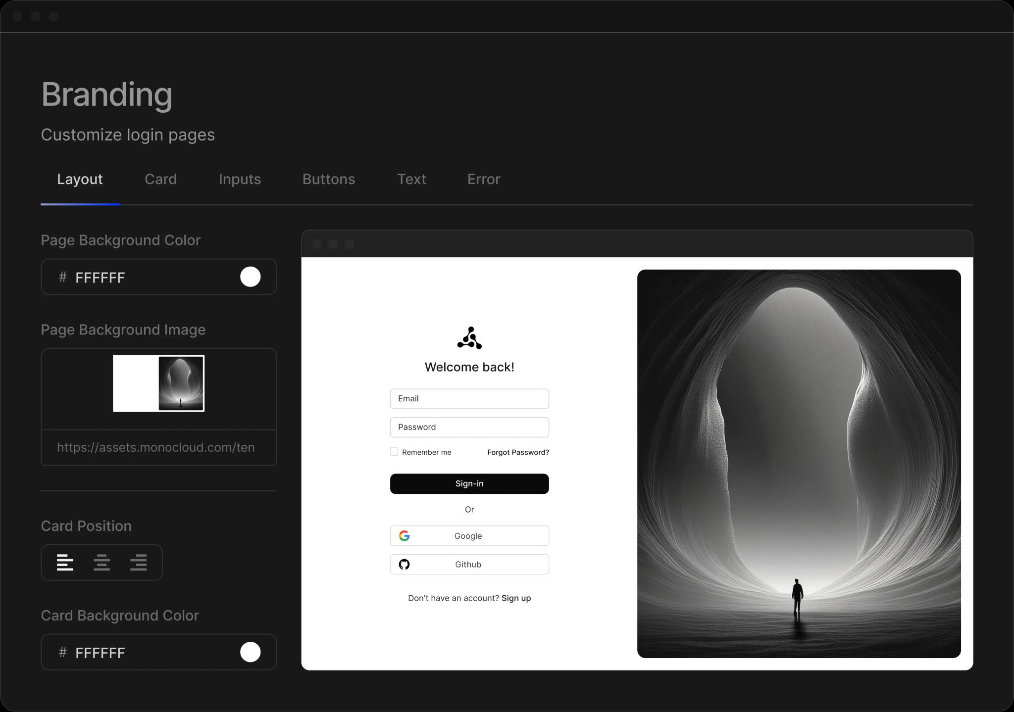Click the Sign-in button in the preview
1014x712 pixels.
(x=469, y=483)
